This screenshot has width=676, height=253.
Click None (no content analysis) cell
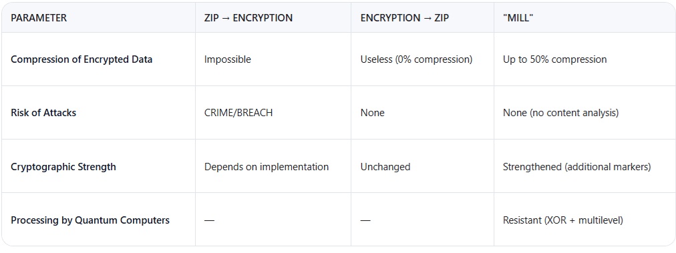point(561,113)
